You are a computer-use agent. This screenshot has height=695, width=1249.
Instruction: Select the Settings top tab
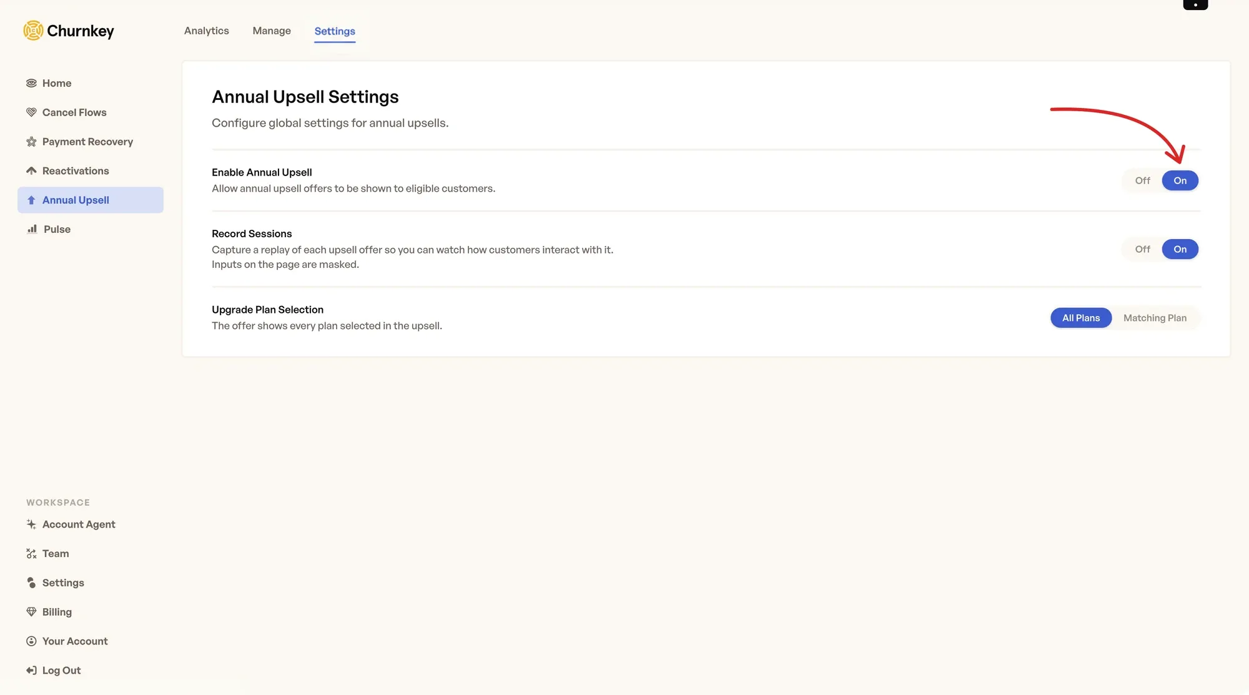[x=335, y=31]
